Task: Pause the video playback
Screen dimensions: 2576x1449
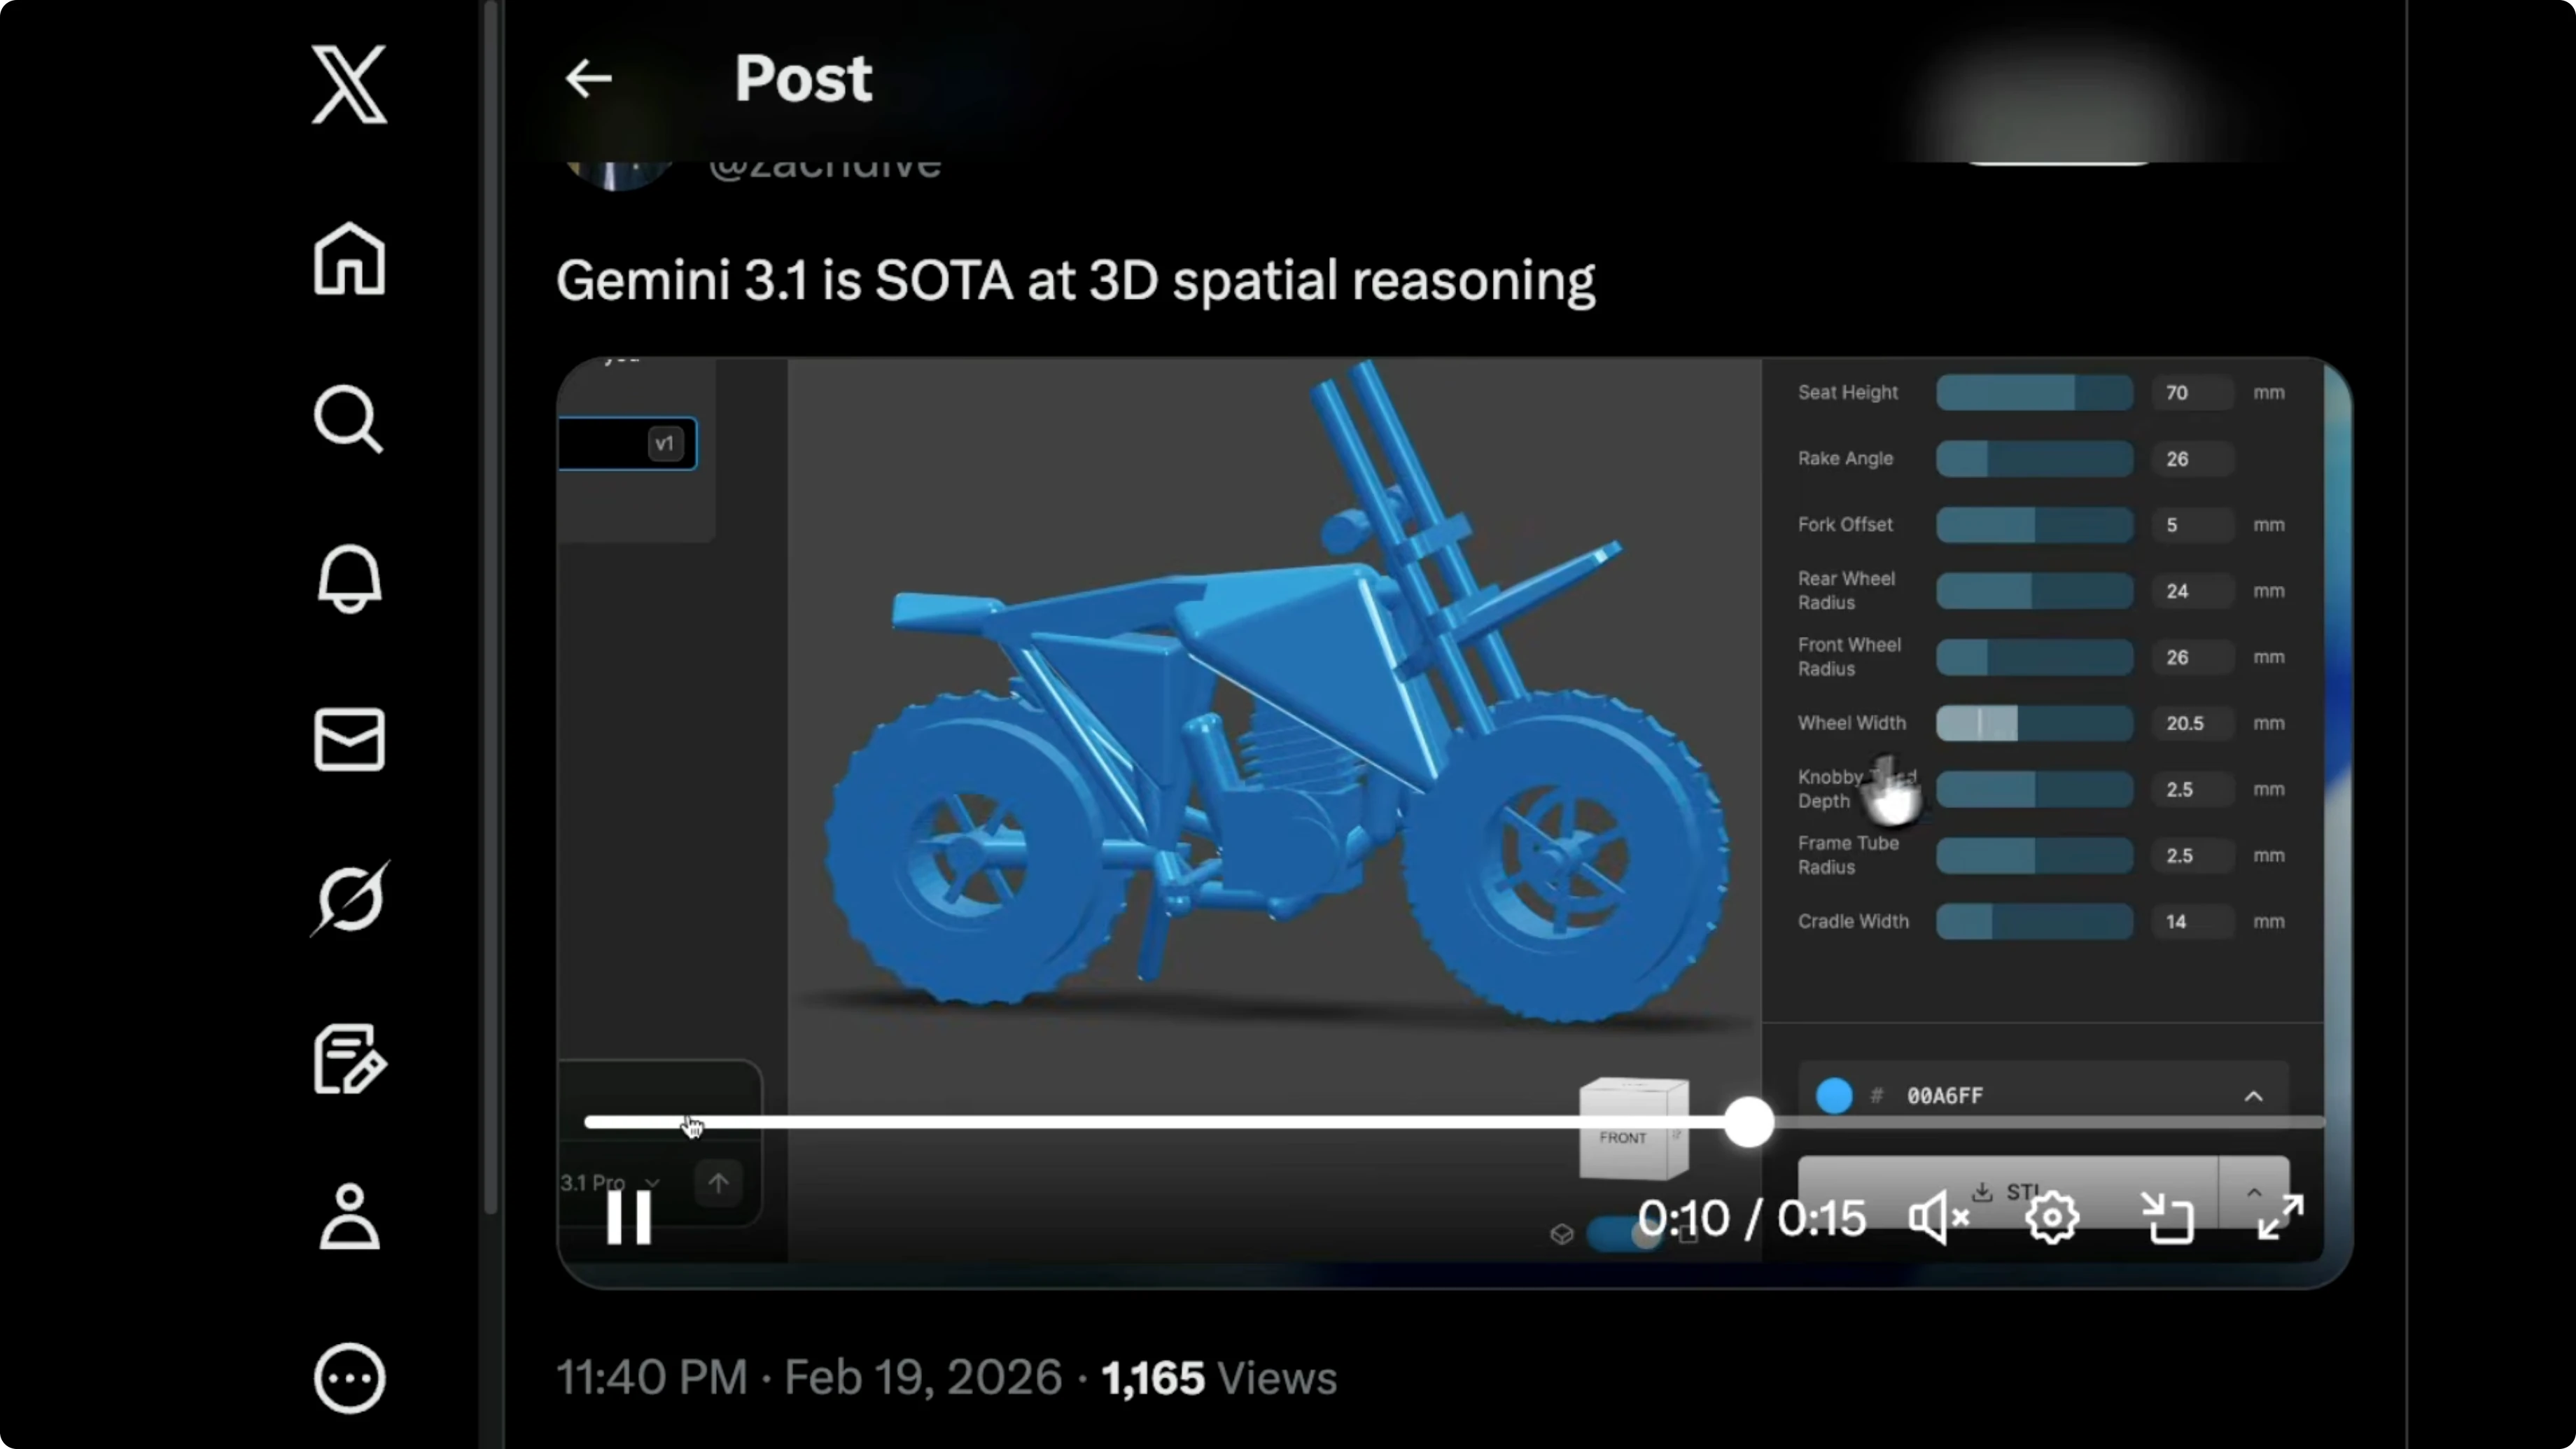Action: click(629, 1217)
